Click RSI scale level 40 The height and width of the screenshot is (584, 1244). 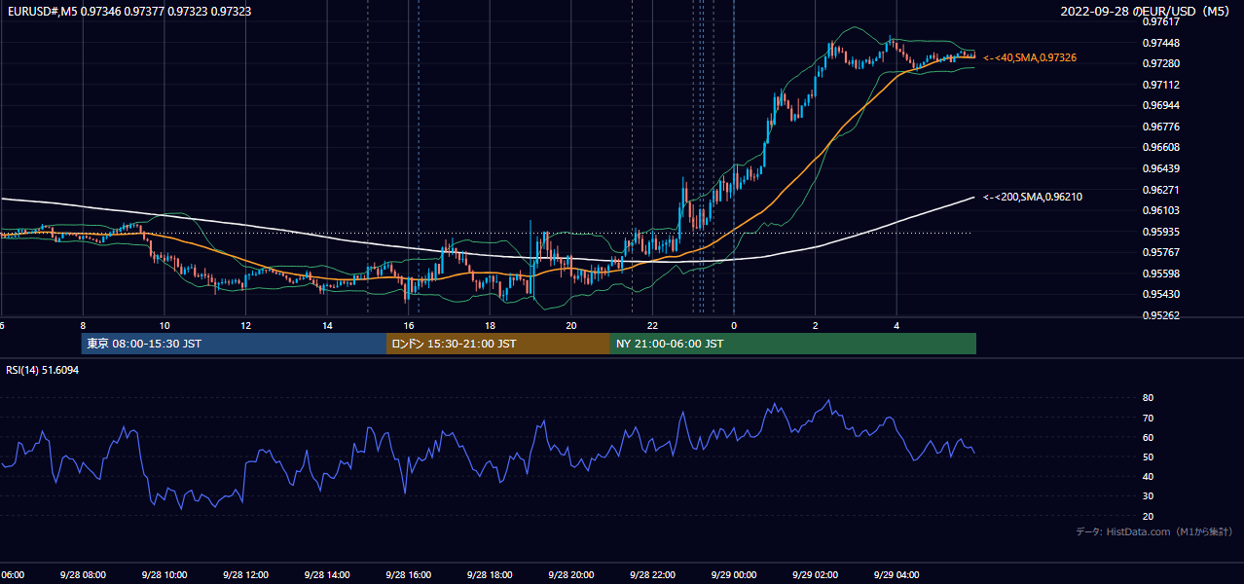point(1148,476)
